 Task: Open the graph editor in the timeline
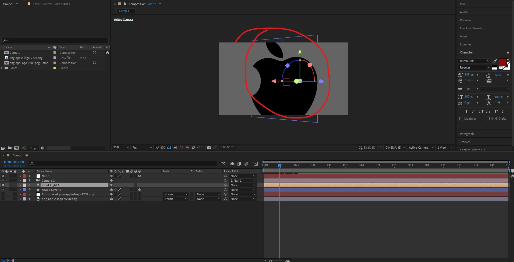click(256, 164)
